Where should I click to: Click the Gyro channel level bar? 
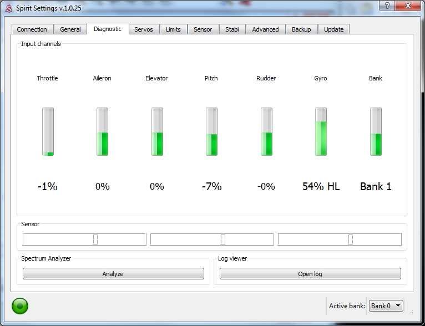tap(321, 132)
